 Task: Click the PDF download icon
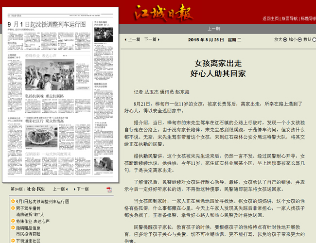tap(109, 189)
